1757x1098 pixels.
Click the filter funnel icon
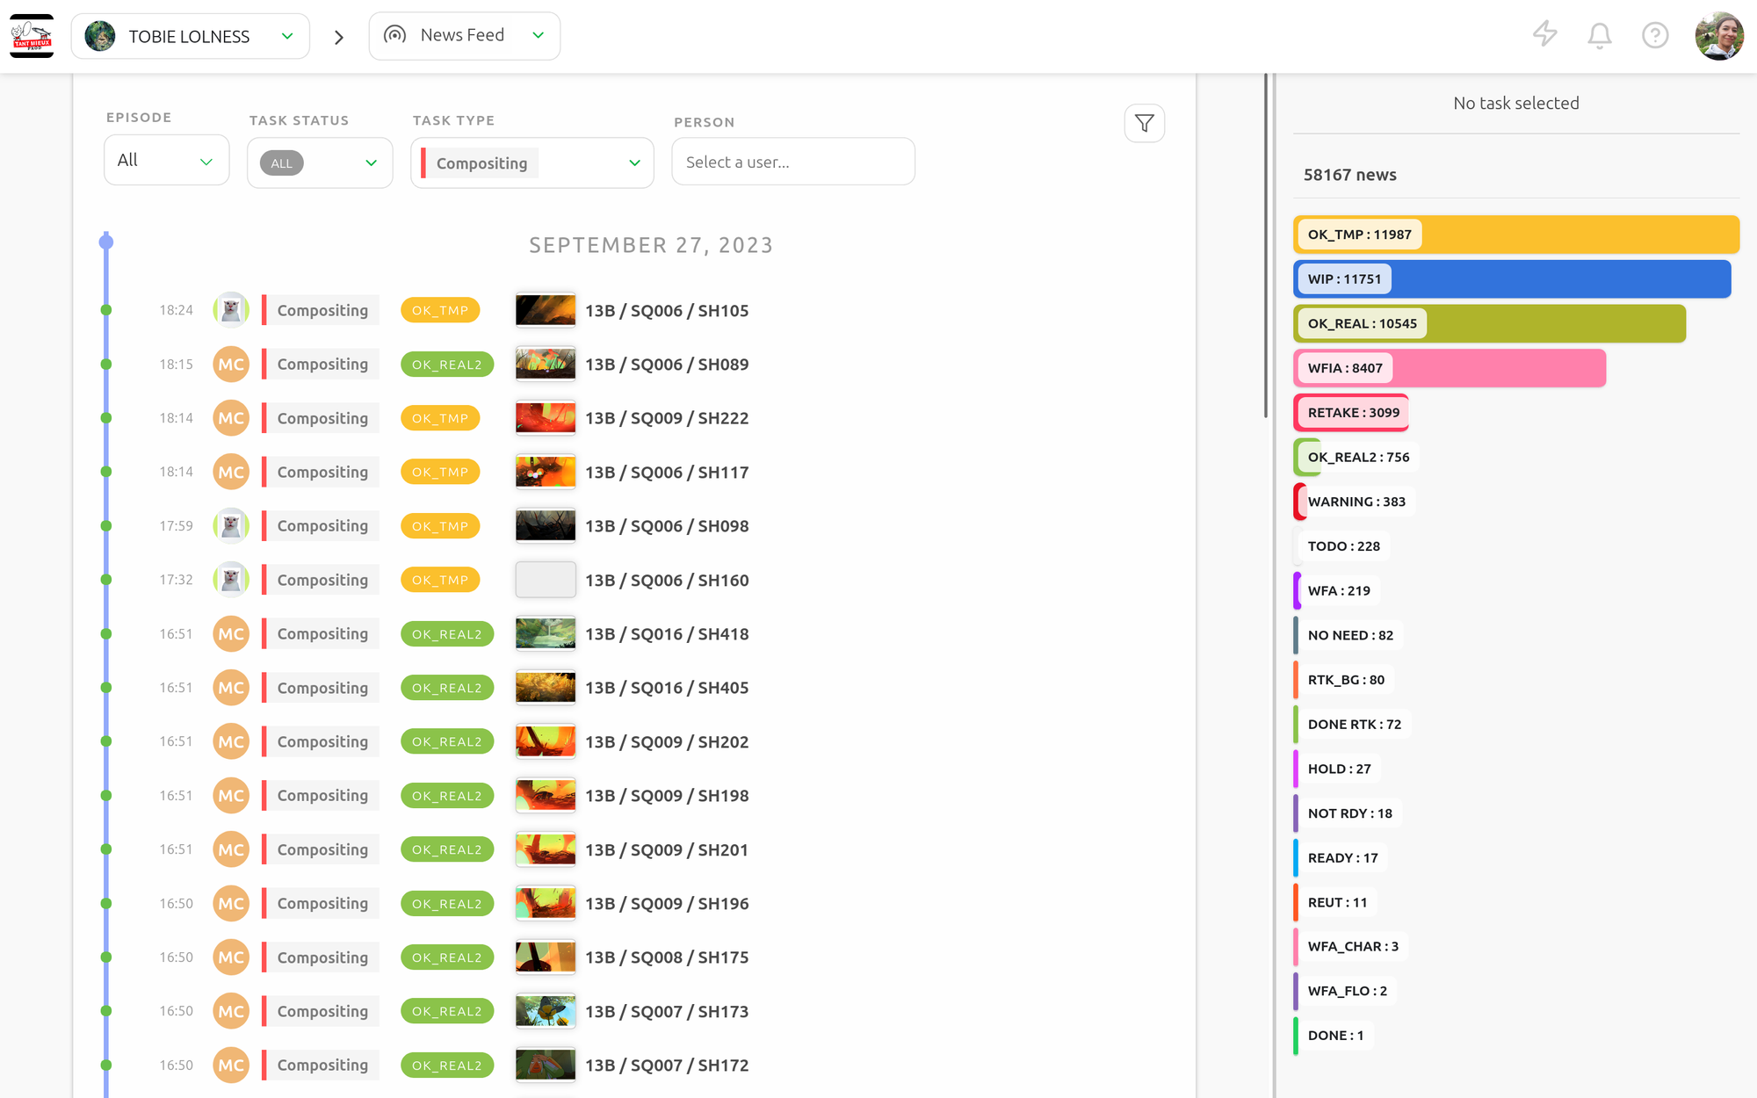[x=1144, y=124]
